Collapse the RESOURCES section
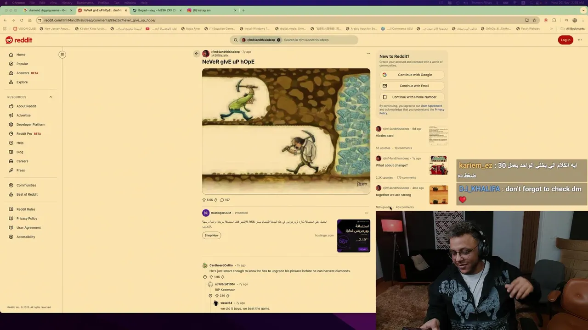This screenshot has height=330, width=588. 51,97
